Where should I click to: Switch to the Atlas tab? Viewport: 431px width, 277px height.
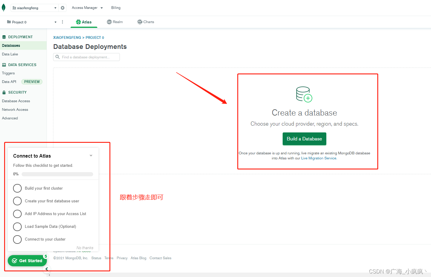pos(84,22)
